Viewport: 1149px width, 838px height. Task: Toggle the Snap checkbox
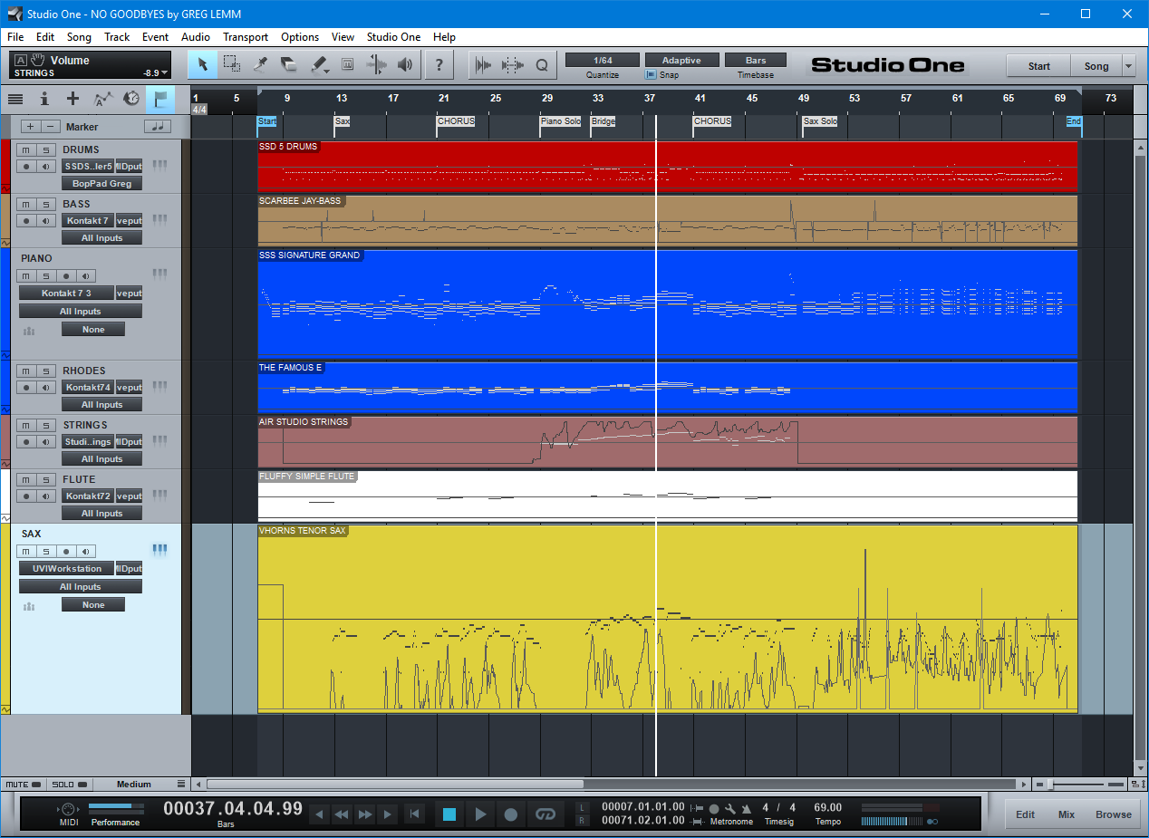pos(651,75)
